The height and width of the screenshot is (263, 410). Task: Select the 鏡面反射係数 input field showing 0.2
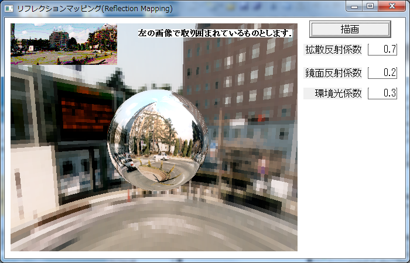382,72
